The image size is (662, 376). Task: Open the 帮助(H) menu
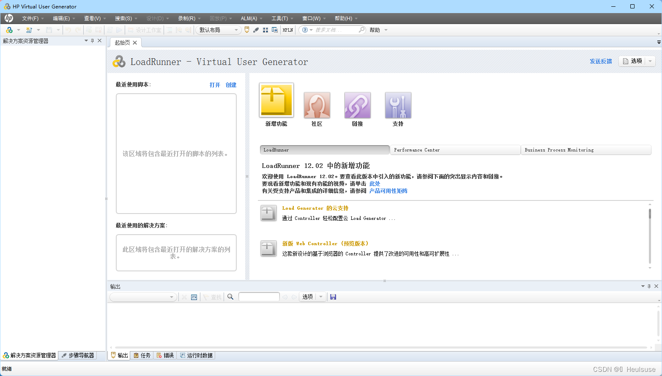(346, 19)
